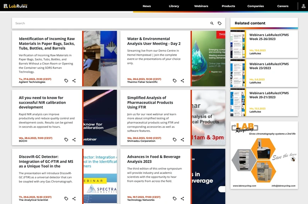The height and width of the screenshot is (204, 308).
Task: Open Advances in Food & Beverage Analysis title
Action: click(153, 159)
